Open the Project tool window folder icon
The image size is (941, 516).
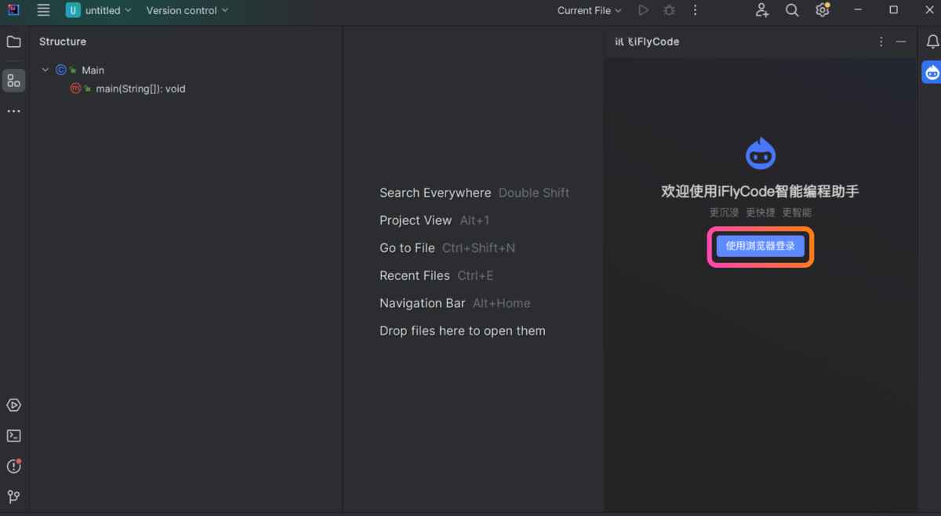(x=13, y=41)
